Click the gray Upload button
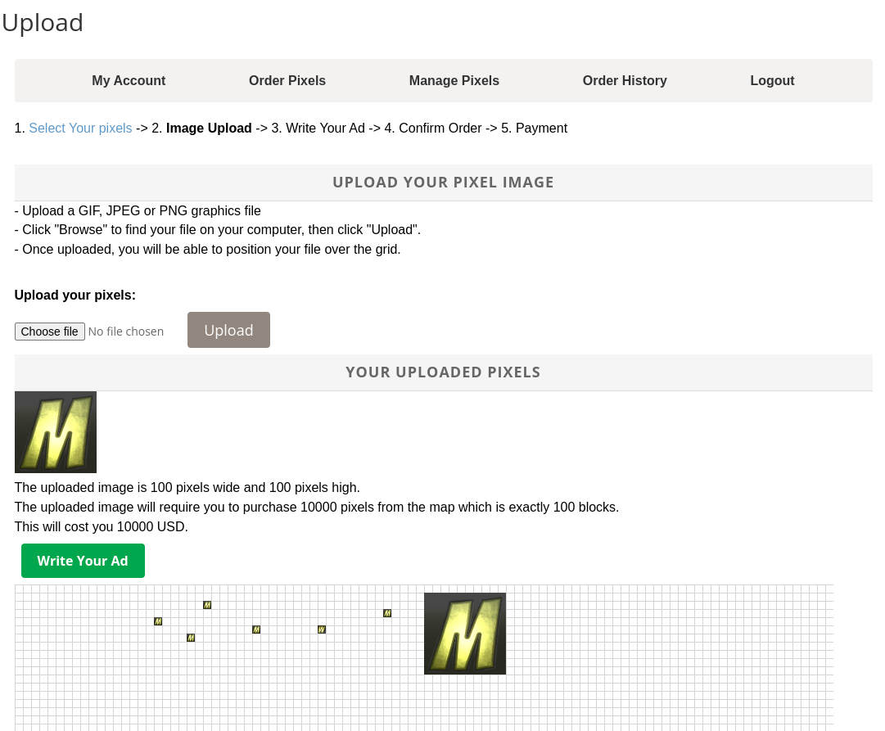 pos(228,330)
